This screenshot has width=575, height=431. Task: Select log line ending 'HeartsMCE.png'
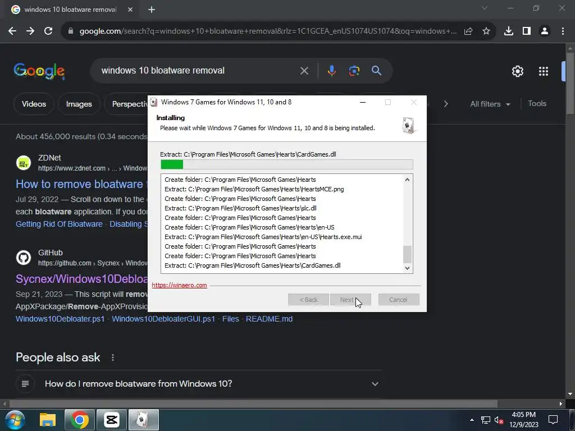coord(254,189)
